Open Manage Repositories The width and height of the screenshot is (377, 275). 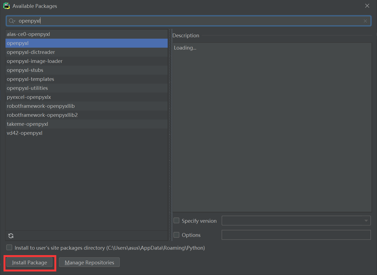point(89,262)
